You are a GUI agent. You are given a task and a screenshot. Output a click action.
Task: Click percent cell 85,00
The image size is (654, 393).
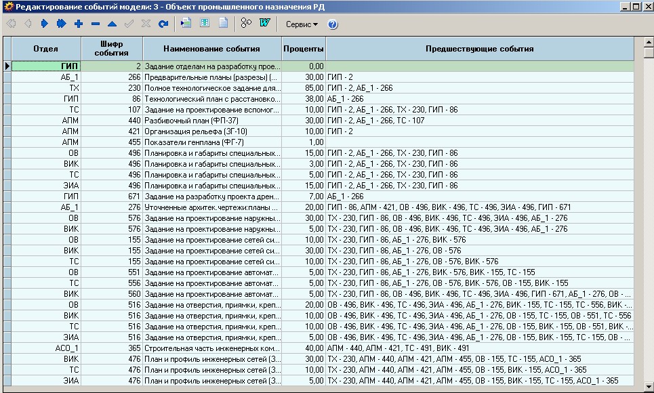tap(304, 88)
